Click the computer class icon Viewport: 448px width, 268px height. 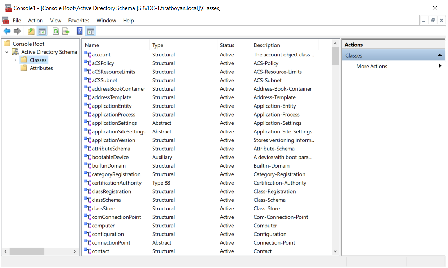point(88,226)
